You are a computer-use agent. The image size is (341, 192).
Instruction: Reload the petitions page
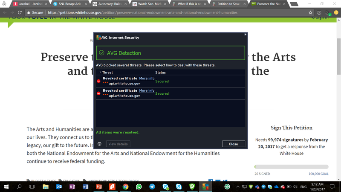(20, 13)
